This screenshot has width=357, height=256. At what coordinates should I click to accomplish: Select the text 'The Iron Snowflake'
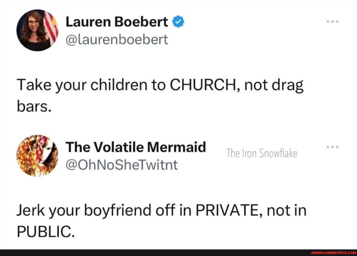click(262, 152)
